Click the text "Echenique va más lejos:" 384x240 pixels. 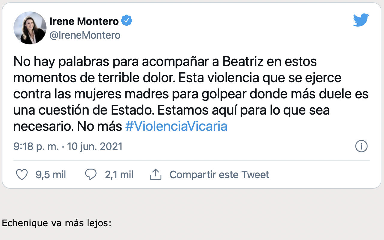pos(57,223)
